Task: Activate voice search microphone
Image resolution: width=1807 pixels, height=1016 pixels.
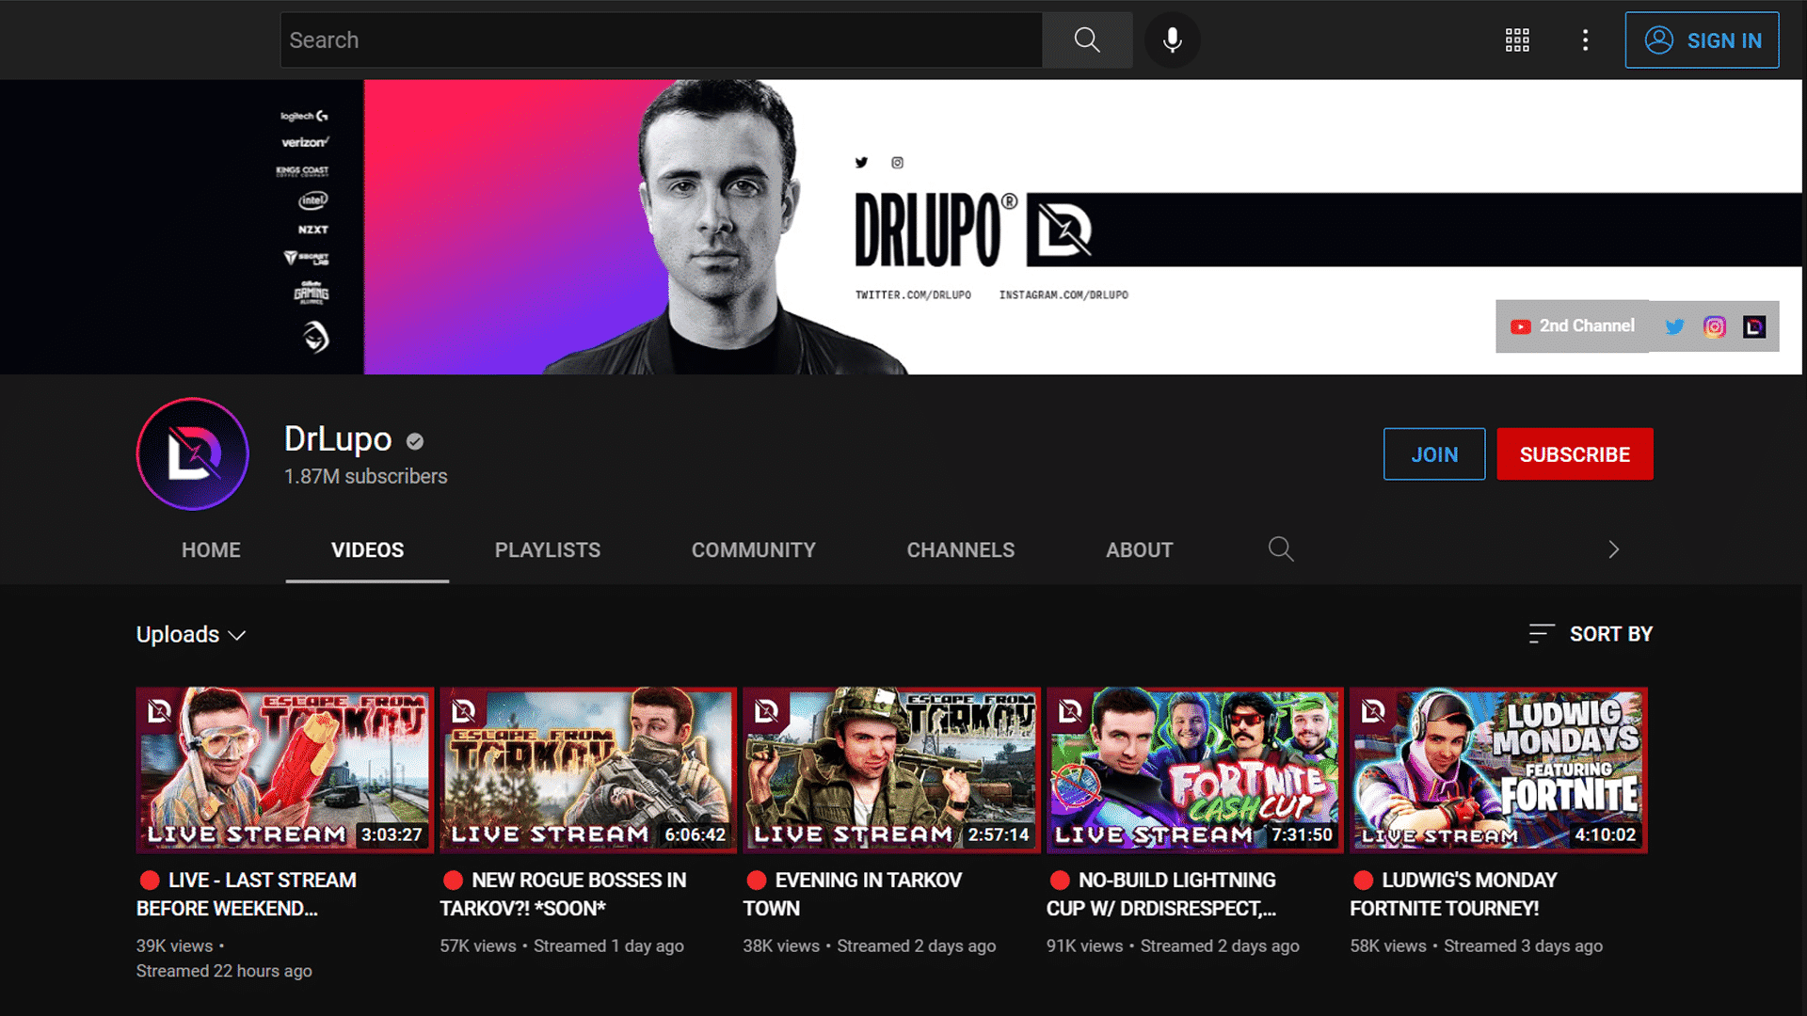Action: click(1172, 40)
